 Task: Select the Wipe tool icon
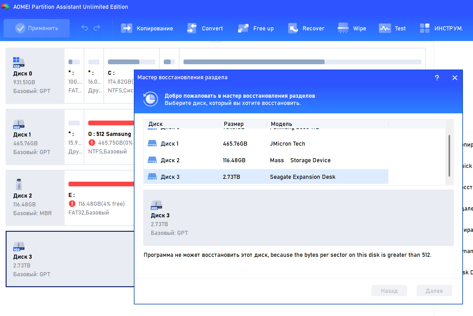click(x=343, y=28)
